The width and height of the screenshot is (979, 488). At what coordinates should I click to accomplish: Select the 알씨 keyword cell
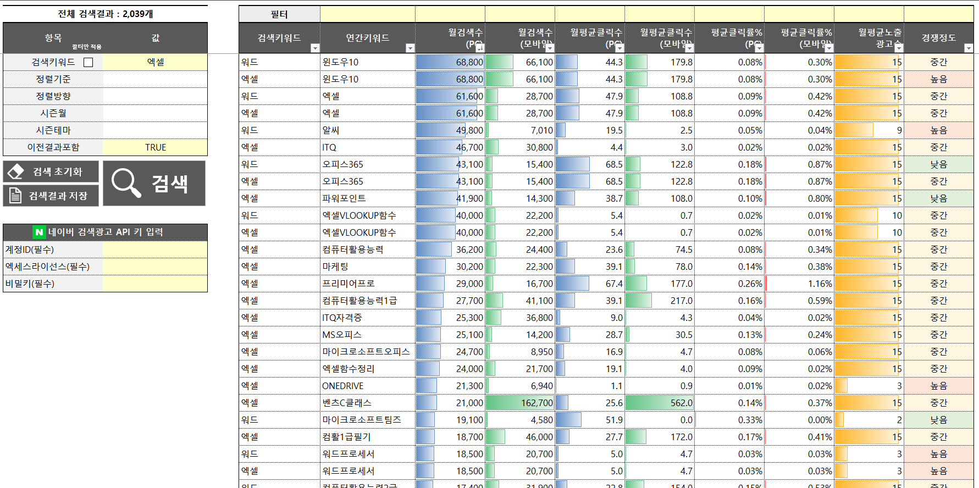[x=368, y=130]
